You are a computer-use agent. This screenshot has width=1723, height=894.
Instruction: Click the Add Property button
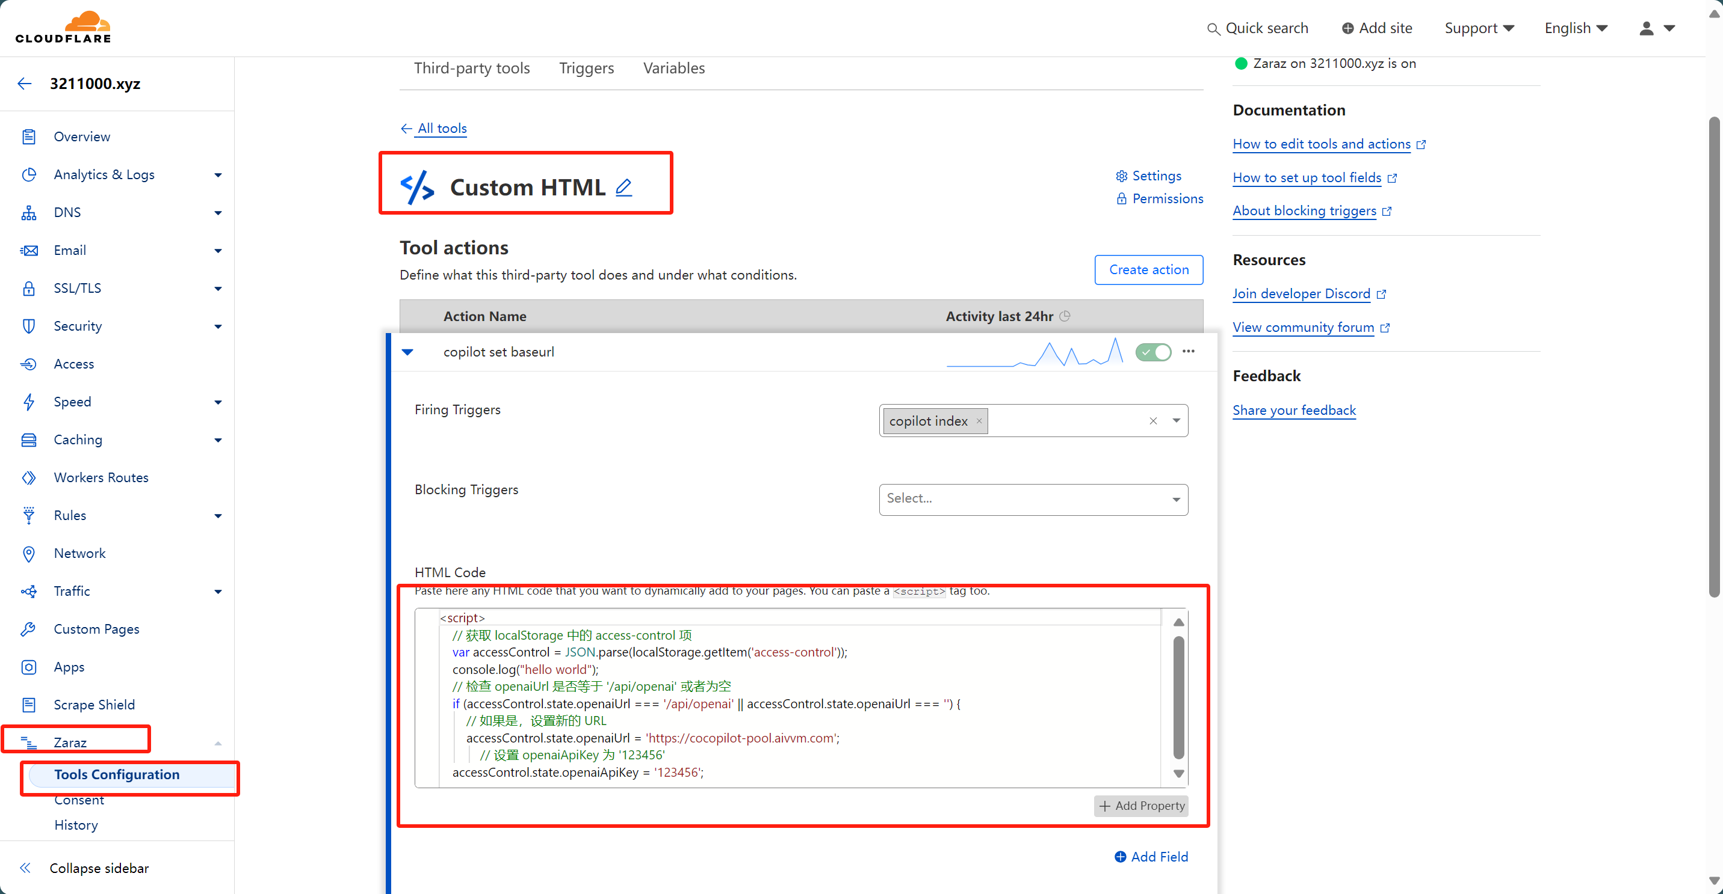click(1141, 806)
